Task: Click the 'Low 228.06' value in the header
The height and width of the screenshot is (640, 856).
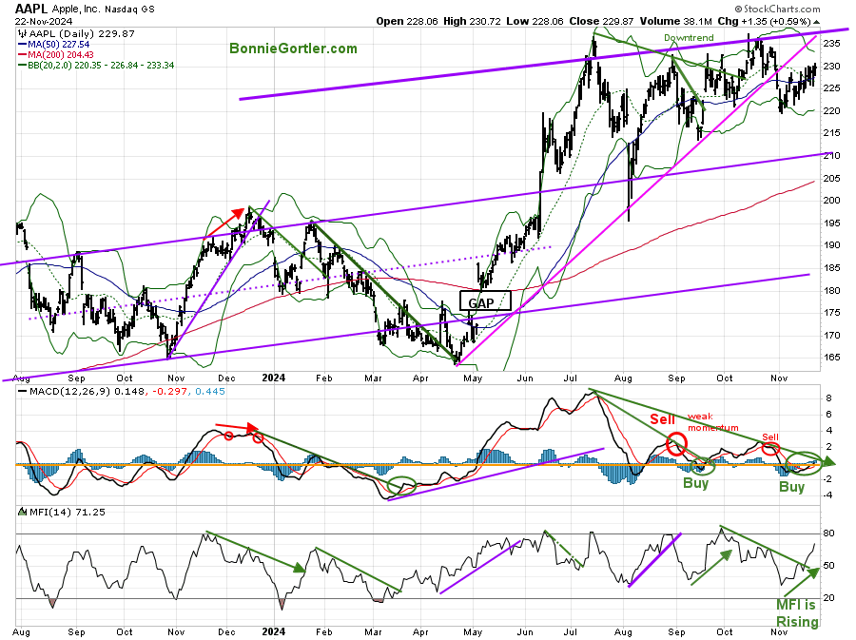Action: 535,21
